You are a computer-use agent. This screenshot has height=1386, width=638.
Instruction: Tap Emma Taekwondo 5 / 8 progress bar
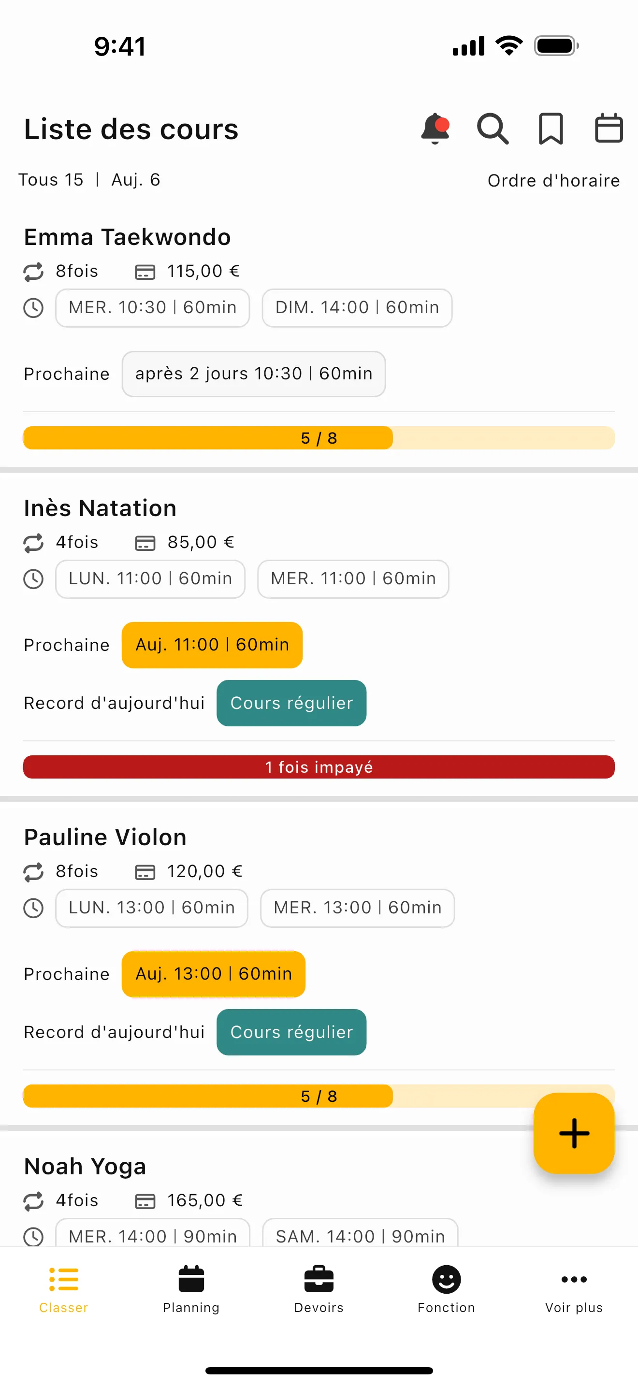click(319, 438)
